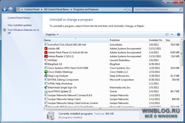Screen dimensions: 185x123
Task: Click the Intermedia Single Sign-On icon
Action: [x=46, y=87]
